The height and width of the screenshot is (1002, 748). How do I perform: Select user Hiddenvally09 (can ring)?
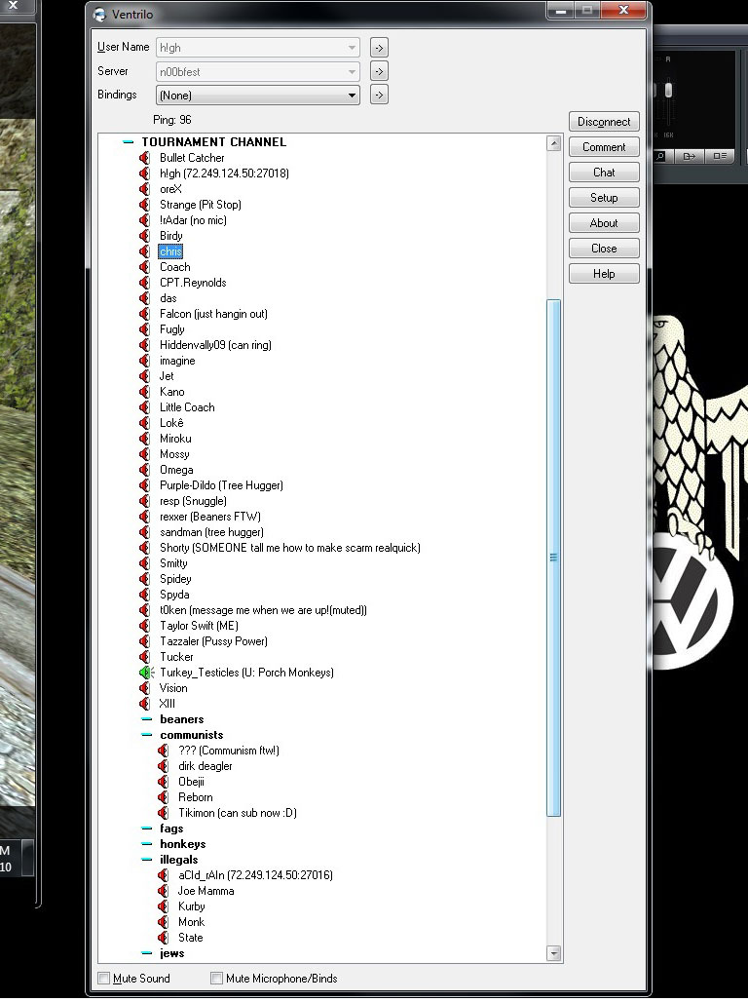coord(215,345)
